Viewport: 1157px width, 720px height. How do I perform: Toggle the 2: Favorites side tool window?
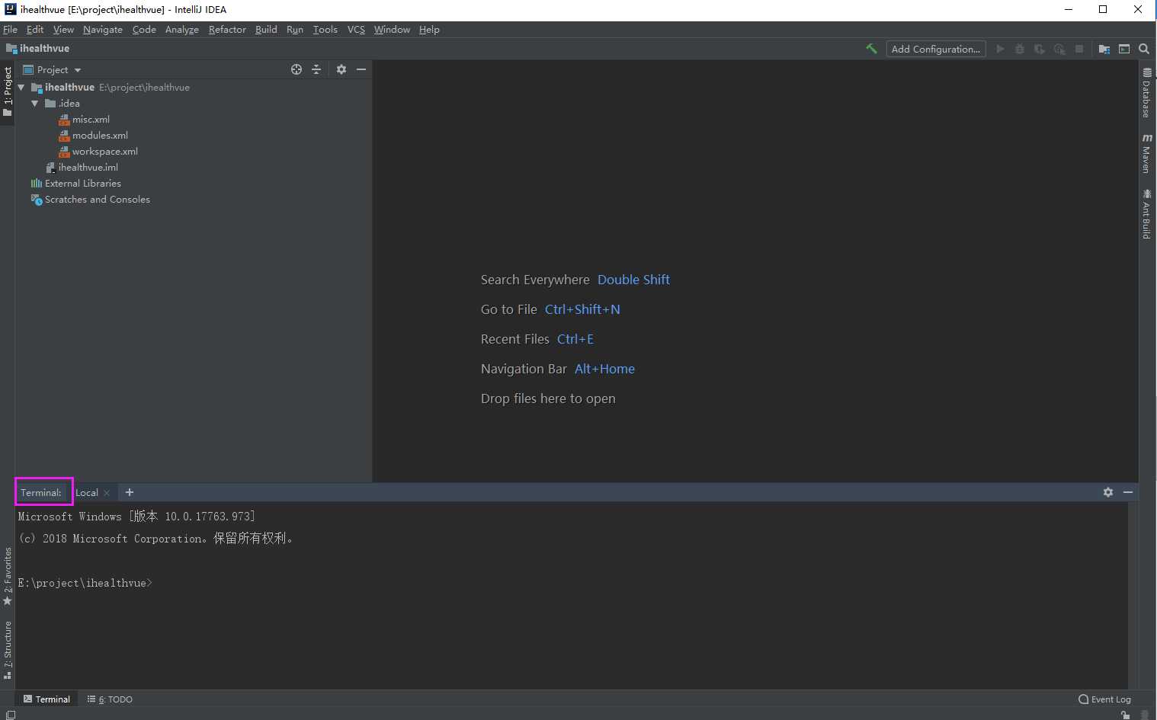pos(8,576)
